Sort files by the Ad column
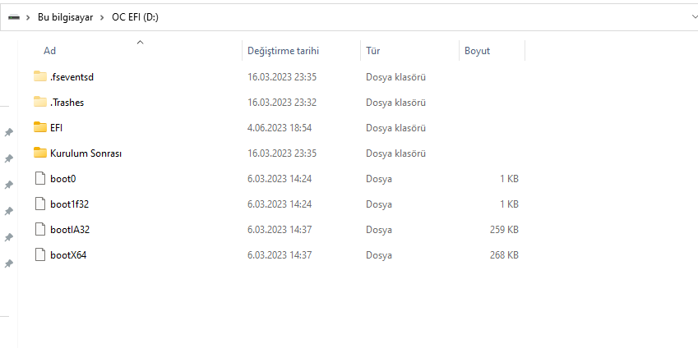The width and height of the screenshot is (698, 348). (50, 51)
